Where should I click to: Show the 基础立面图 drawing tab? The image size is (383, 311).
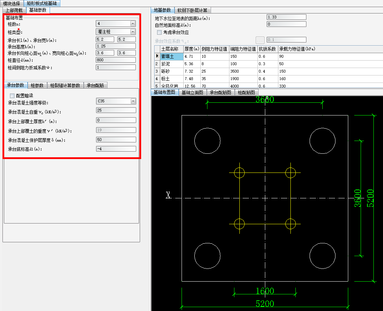pyautogui.click(x=192, y=92)
